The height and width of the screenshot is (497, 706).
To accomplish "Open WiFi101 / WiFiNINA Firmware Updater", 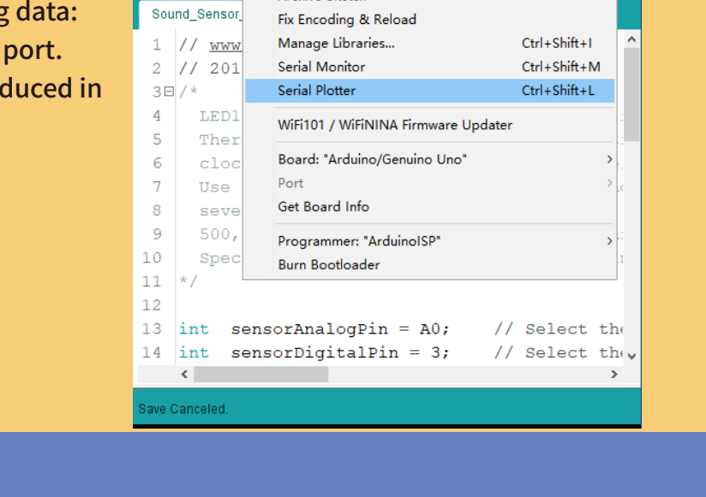I will [x=430, y=125].
